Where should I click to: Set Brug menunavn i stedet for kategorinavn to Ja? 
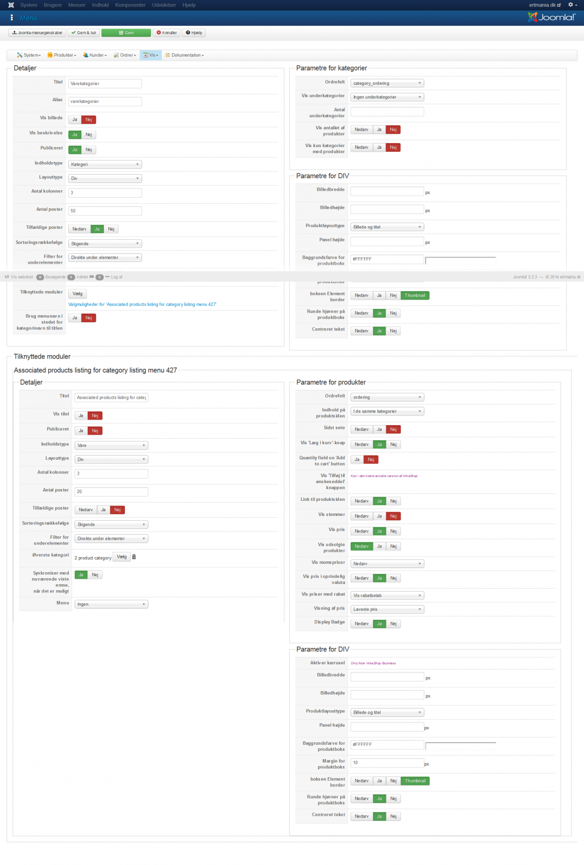pyautogui.click(x=75, y=318)
